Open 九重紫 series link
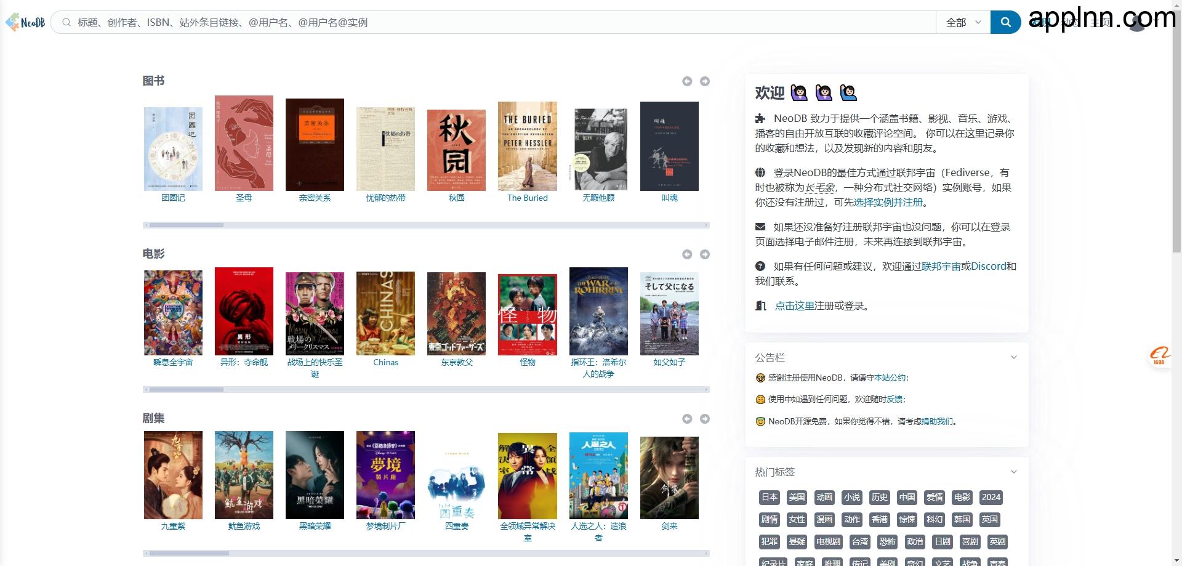The image size is (1182, 566). [x=173, y=526]
